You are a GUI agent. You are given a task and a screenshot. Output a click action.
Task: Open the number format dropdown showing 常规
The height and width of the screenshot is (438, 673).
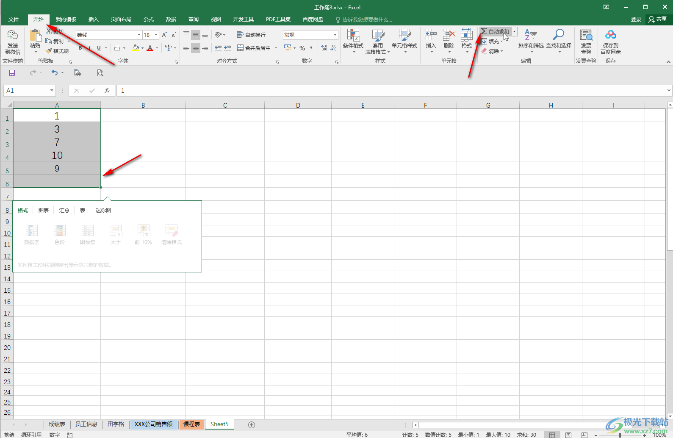pyautogui.click(x=335, y=35)
